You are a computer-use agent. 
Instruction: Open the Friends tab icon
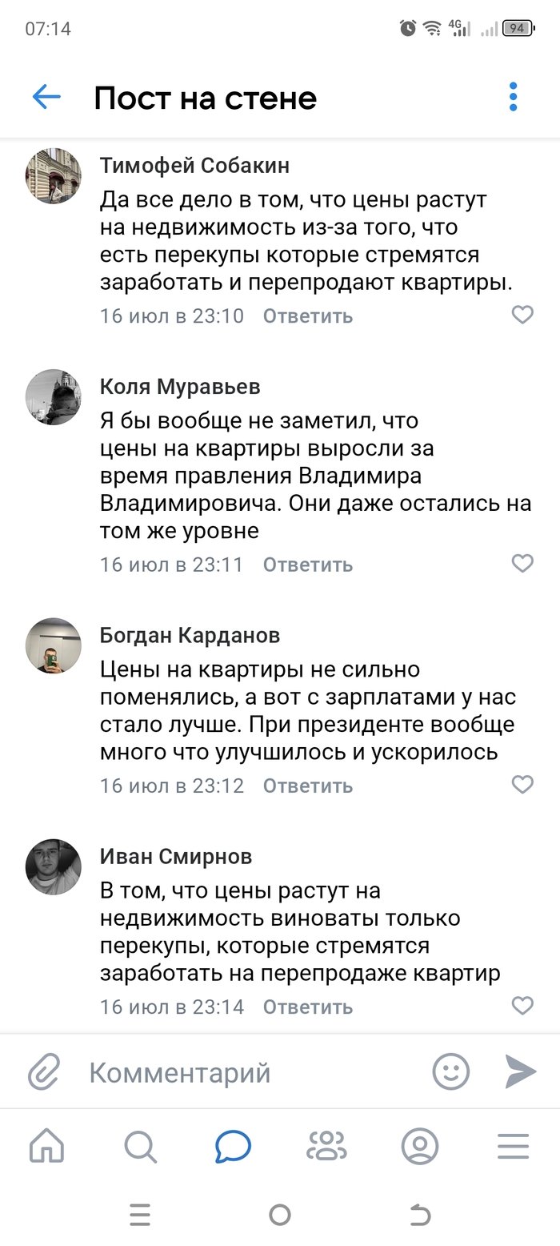point(326,1147)
